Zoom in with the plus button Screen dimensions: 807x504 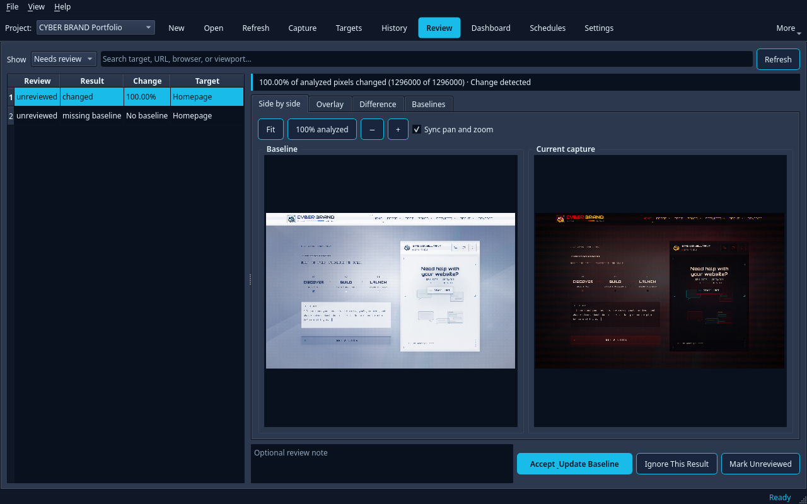pyautogui.click(x=398, y=129)
